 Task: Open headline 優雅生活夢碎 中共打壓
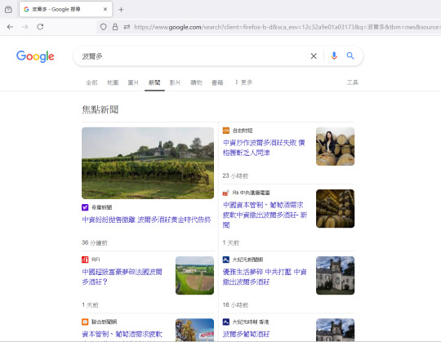pos(265,277)
